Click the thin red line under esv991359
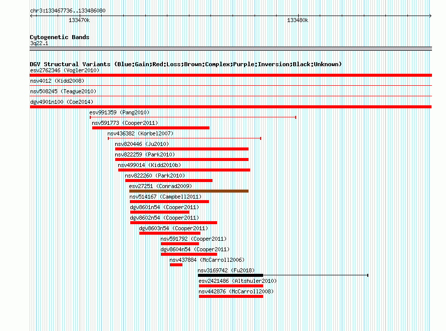The image size is (446, 331). coord(193,117)
